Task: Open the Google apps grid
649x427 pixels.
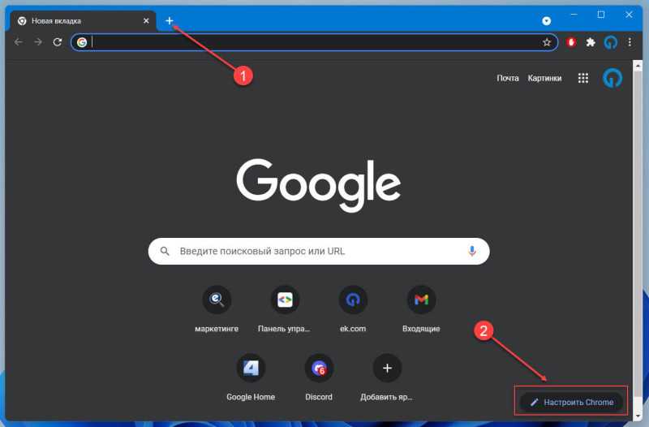Action: pyautogui.click(x=582, y=78)
